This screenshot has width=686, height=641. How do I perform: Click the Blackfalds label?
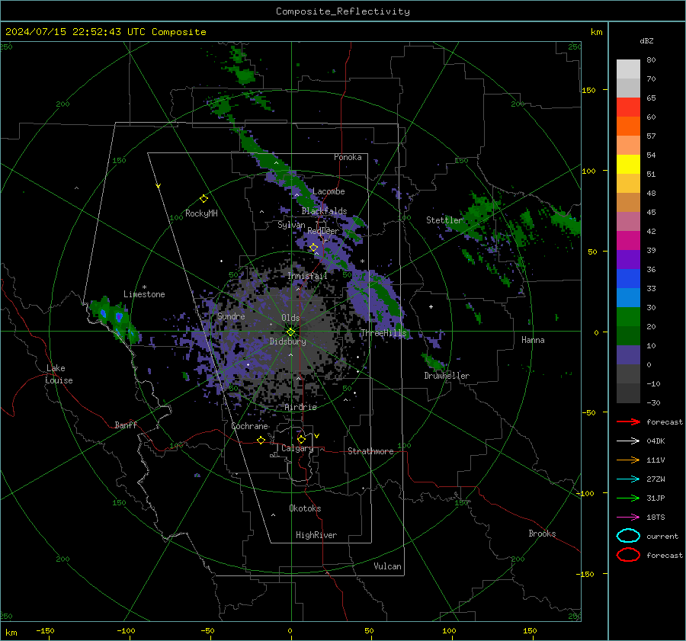coord(324,211)
